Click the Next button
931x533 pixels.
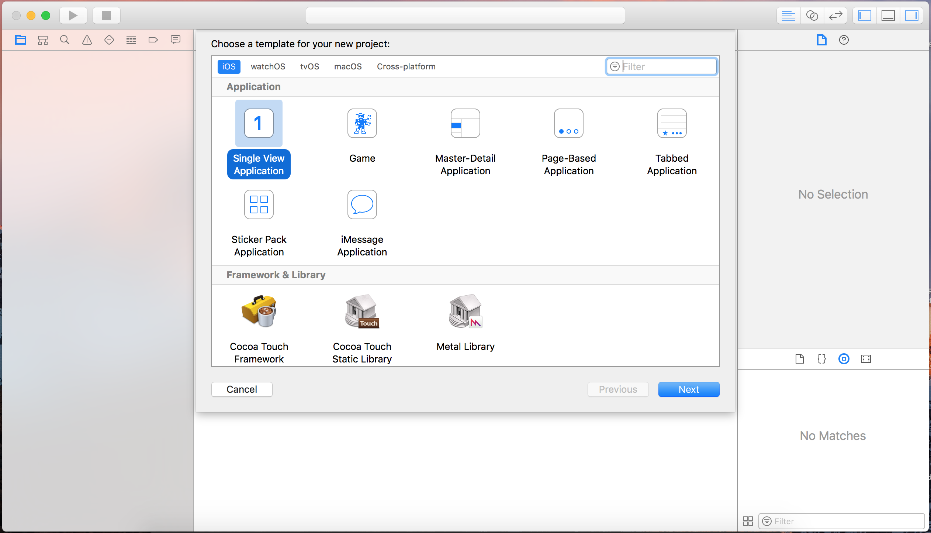(x=689, y=389)
